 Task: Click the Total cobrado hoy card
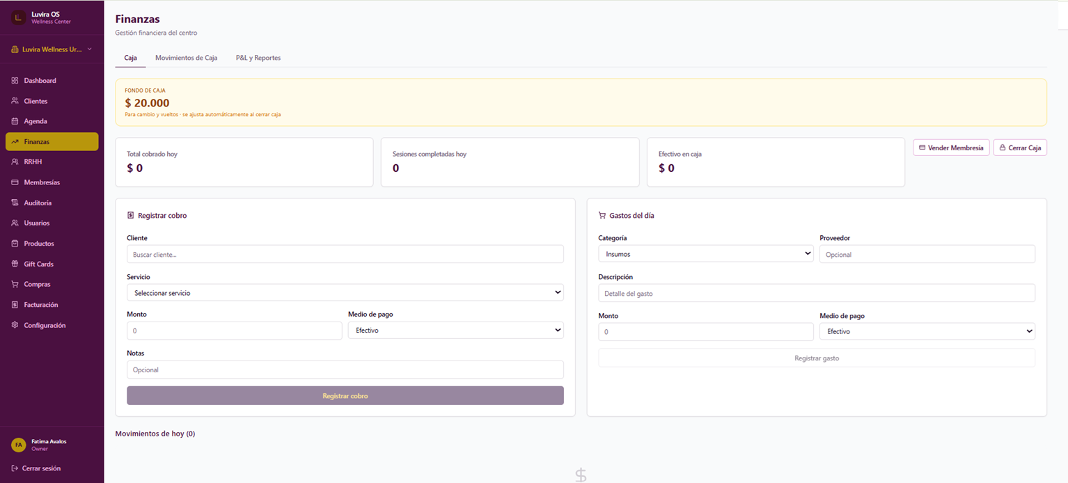click(244, 162)
